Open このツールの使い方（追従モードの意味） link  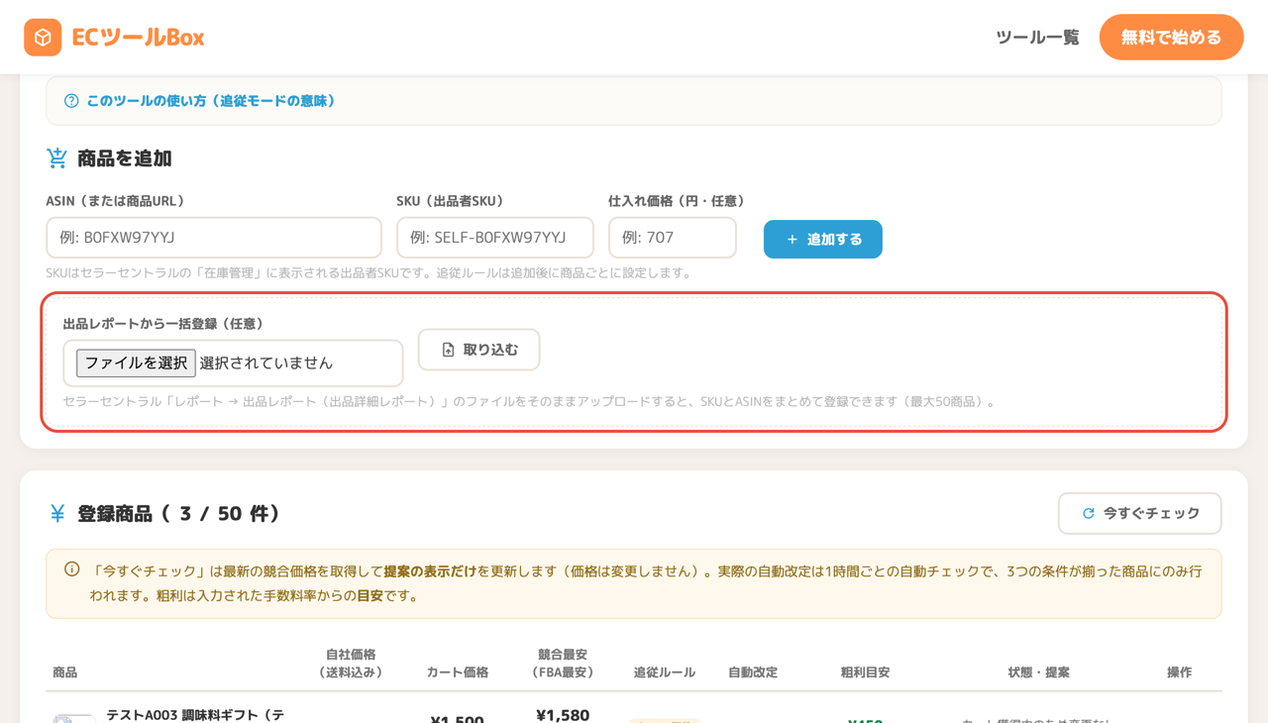(x=211, y=101)
